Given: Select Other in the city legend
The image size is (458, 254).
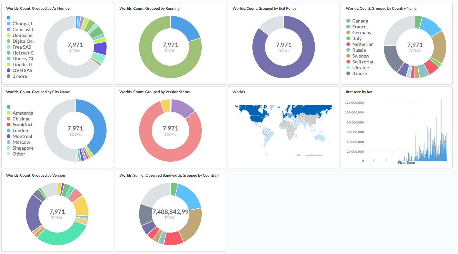Looking at the screenshot, I should pos(16,154).
